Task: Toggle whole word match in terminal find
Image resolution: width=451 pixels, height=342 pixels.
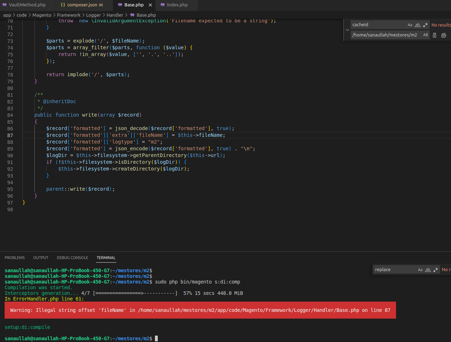Action: (428, 270)
